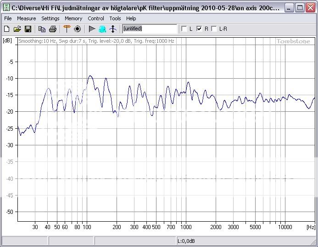The height and width of the screenshot is (247, 318).
Task: Click the application icon in title bar
Action: (x=6, y=8)
